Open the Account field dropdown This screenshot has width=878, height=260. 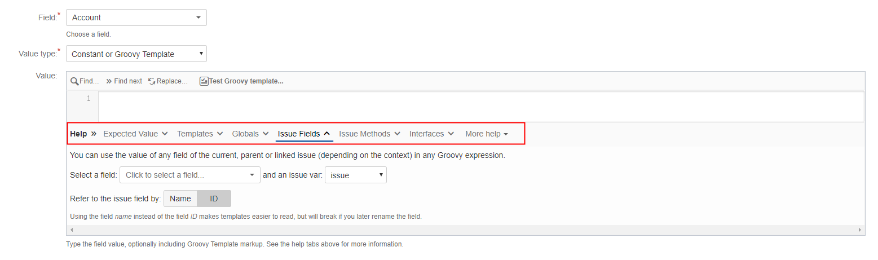pyautogui.click(x=136, y=17)
